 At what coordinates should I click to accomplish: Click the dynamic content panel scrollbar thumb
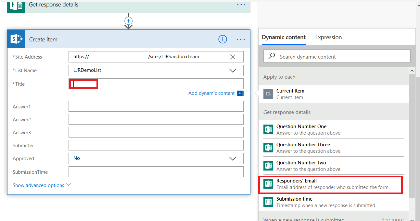[x=412, y=136]
